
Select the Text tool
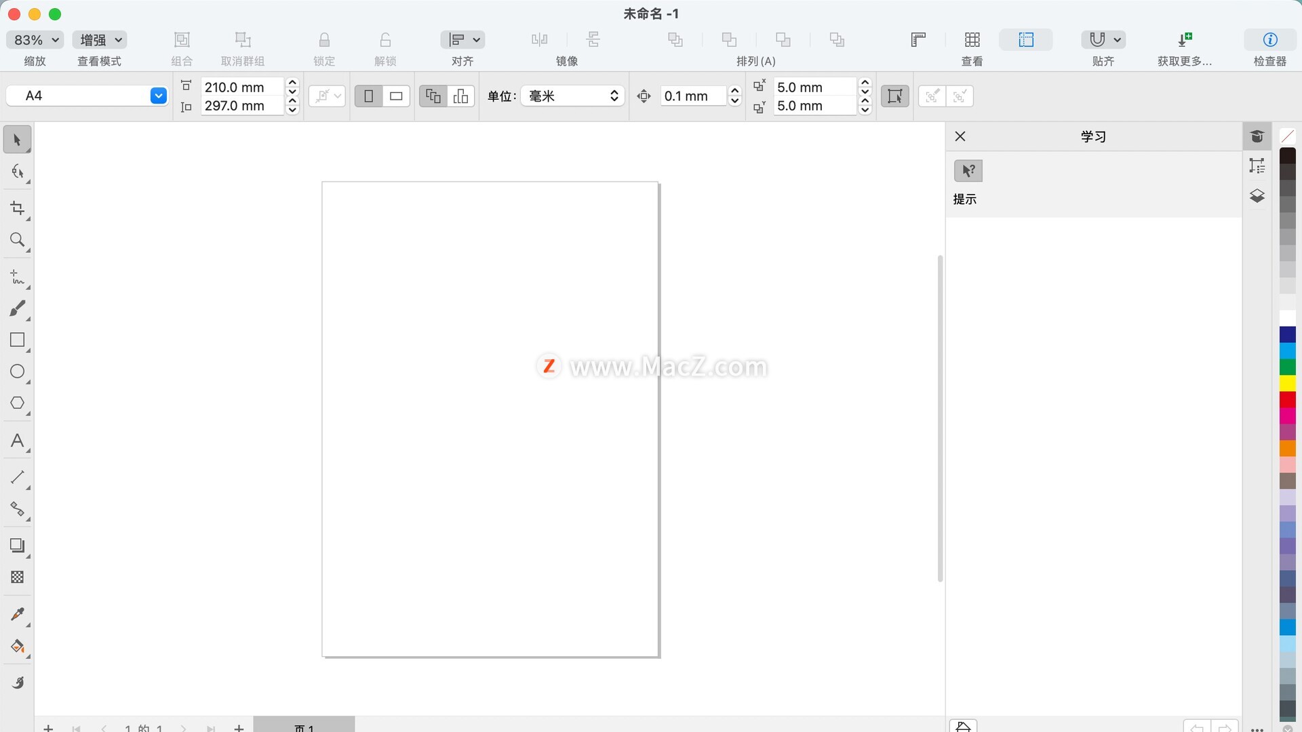point(18,441)
